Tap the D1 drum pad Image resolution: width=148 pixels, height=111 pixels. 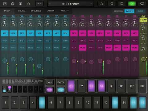(71, 86)
